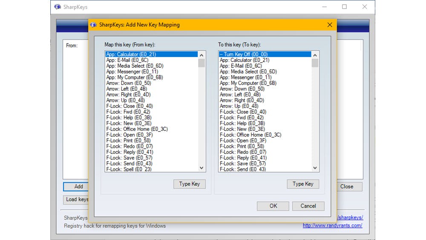426x240 pixels.
Task: Select F-Lock: Reply in To list
Action: tap(265, 158)
